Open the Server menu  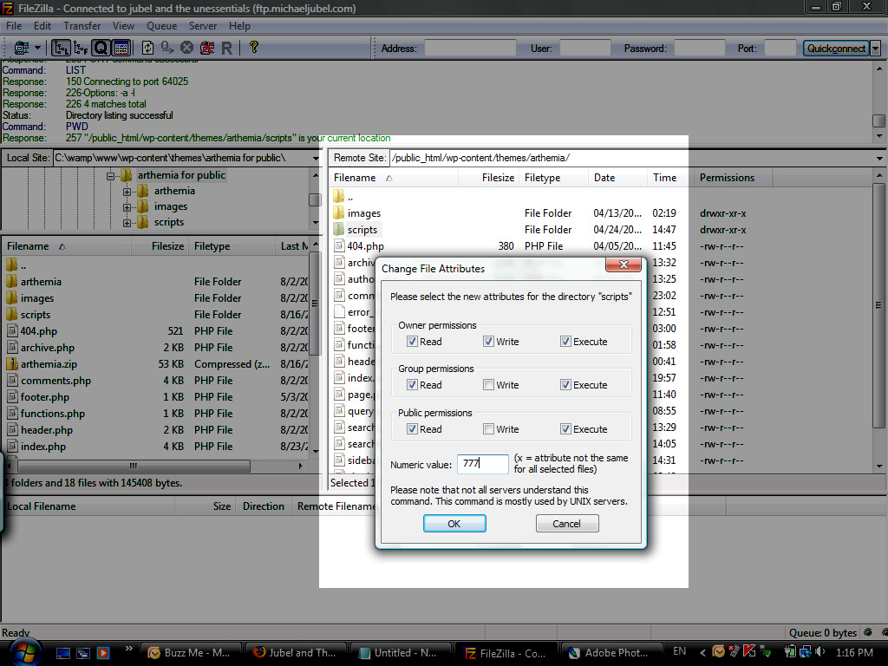[x=203, y=26]
